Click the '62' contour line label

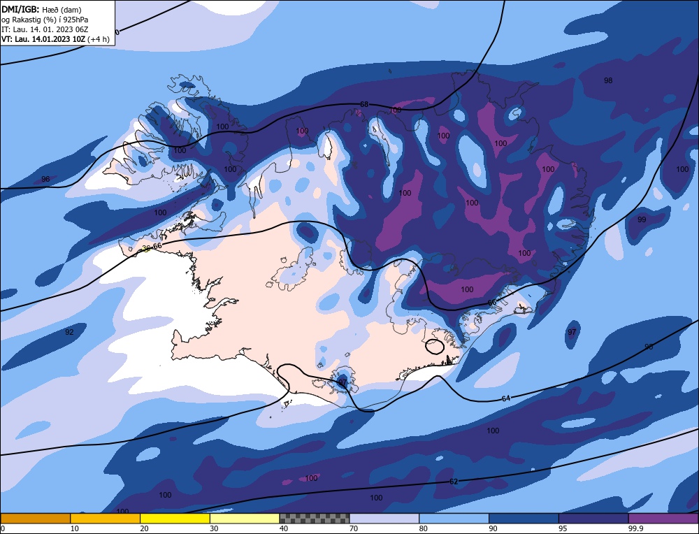tap(454, 482)
